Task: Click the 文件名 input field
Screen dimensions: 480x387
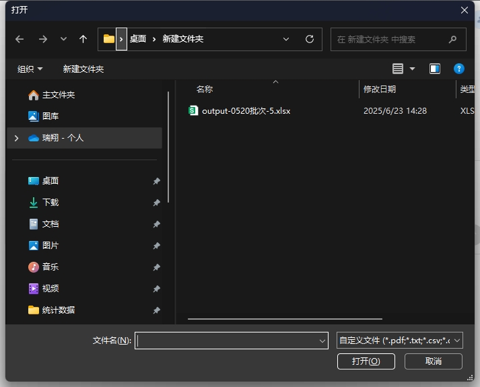Action: [232, 340]
